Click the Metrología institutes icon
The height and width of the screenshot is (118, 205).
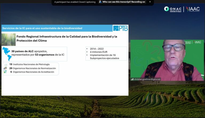click(5, 65)
